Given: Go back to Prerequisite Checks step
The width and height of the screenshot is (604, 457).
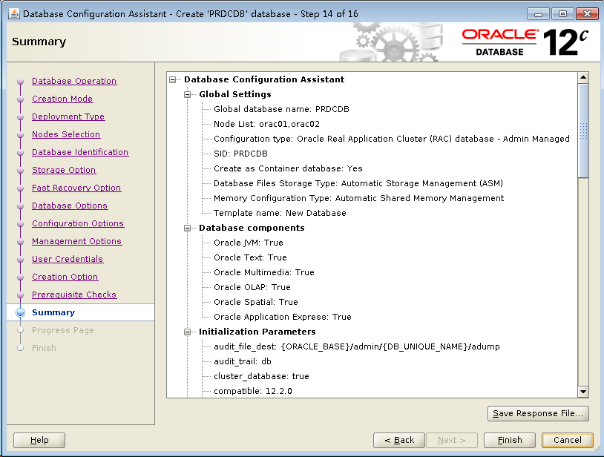Looking at the screenshot, I should point(74,295).
